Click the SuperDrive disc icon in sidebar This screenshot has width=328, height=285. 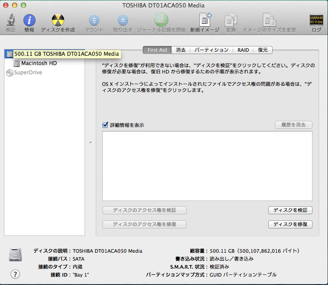10,73
